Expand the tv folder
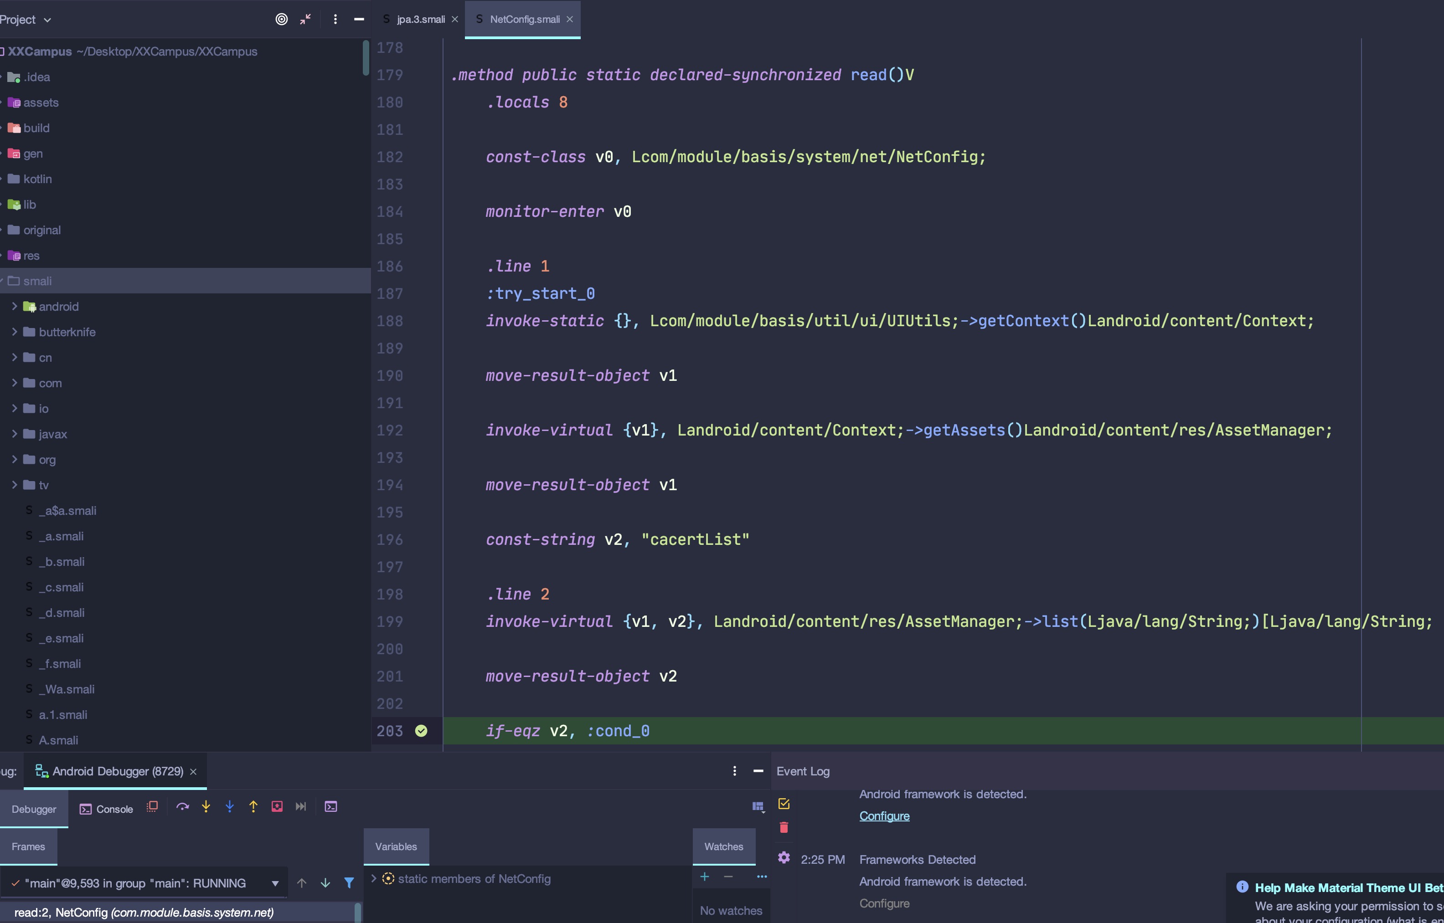Image resolution: width=1444 pixels, height=923 pixels. [15, 484]
